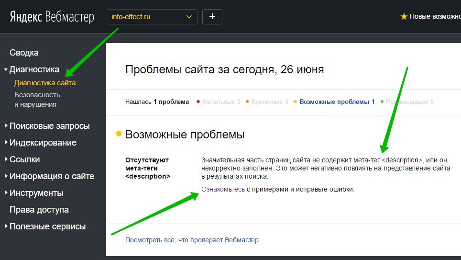Open the info-effect.ru site dropdown
The height and width of the screenshot is (260, 461).
pyautogui.click(x=152, y=17)
